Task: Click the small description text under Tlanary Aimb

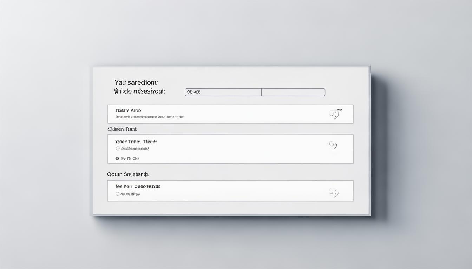Action: pos(149,117)
